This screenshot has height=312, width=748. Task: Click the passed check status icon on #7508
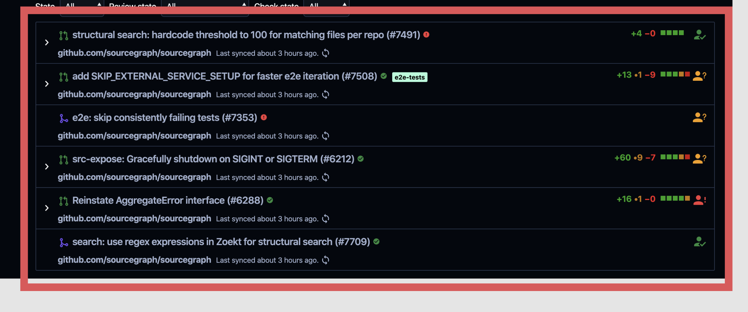384,76
